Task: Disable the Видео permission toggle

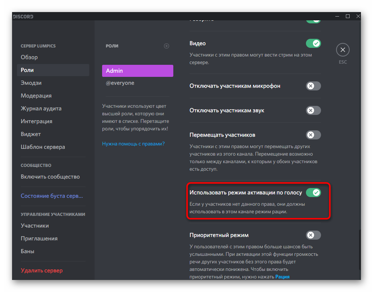Action: [x=313, y=43]
